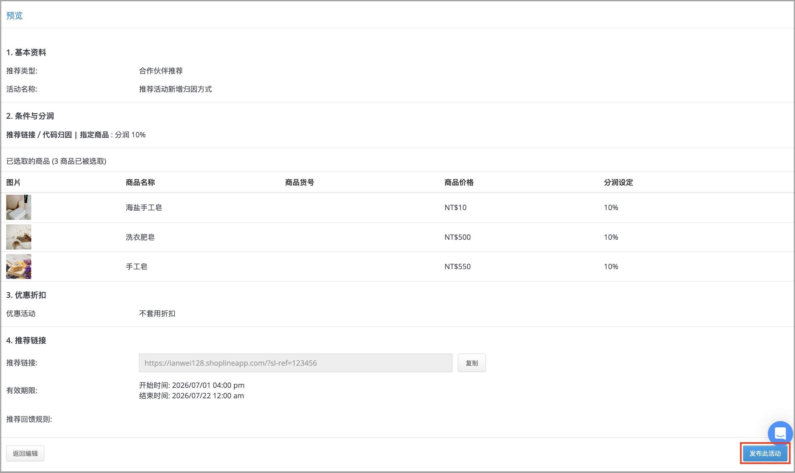This screenshot has width=795, height=473.
Task: Copy the referral link with 复制 button
Action: coord(472,363)
